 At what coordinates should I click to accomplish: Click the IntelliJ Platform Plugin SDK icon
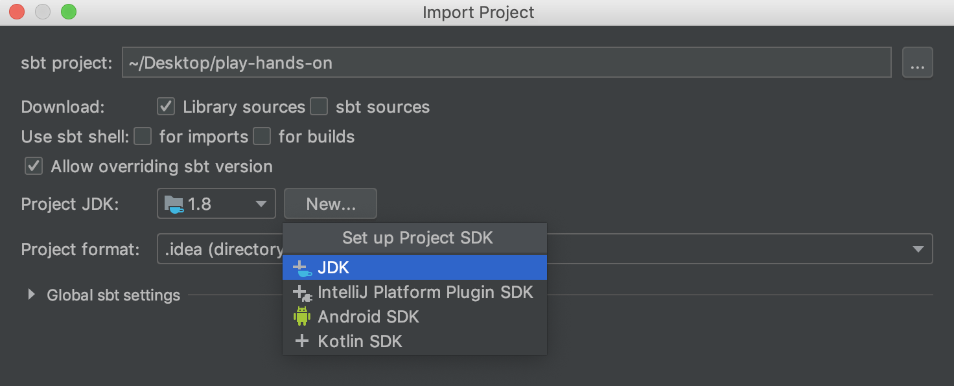pyautogui.click(x=302, y=293)
